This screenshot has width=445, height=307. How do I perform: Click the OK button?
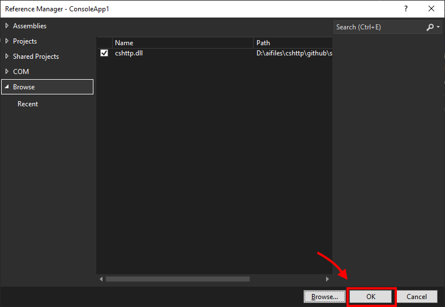point(371,296)
